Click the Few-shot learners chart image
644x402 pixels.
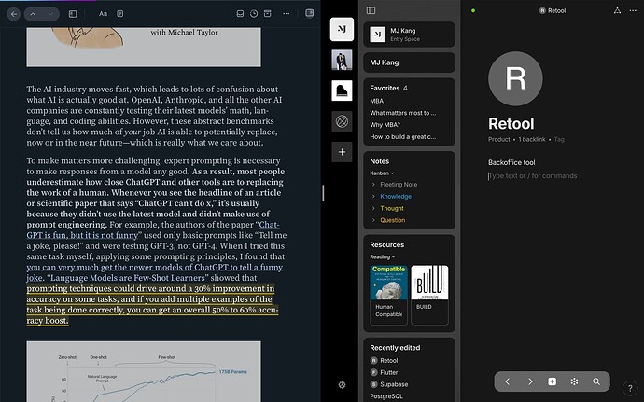tap(144, 371)
